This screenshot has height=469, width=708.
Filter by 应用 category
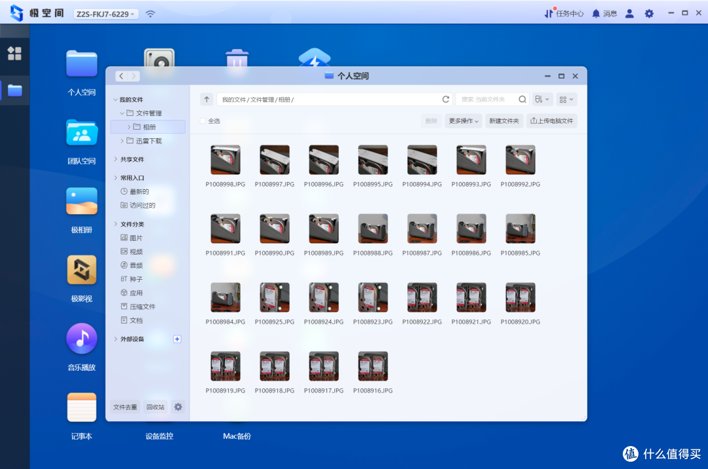131,293
